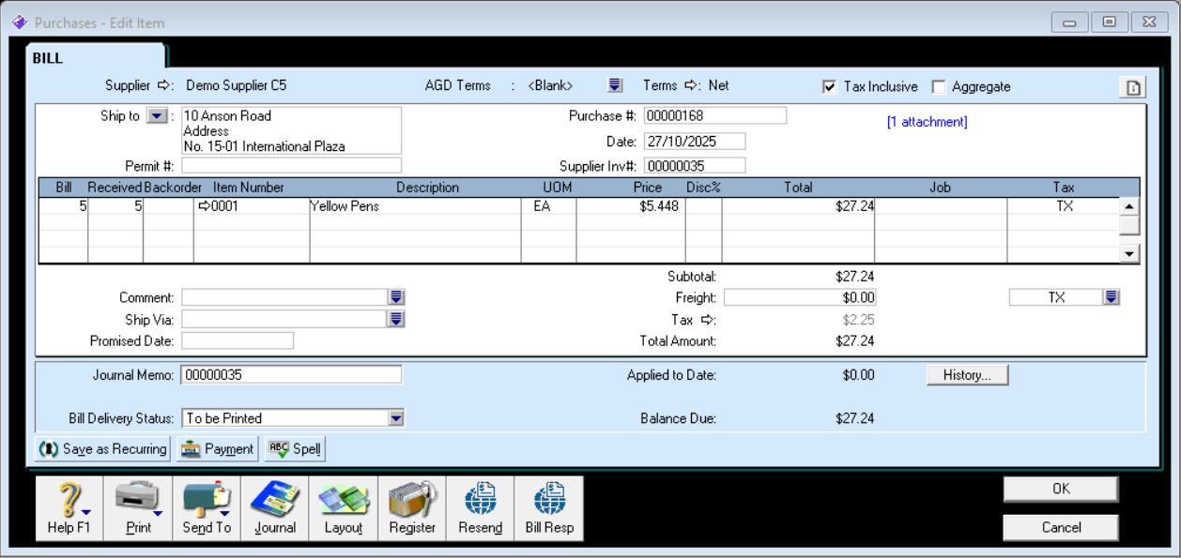This screenshot has width=1181, height=558.
Task: Click the document icon at top right
Action: [x=1133, y=87]
